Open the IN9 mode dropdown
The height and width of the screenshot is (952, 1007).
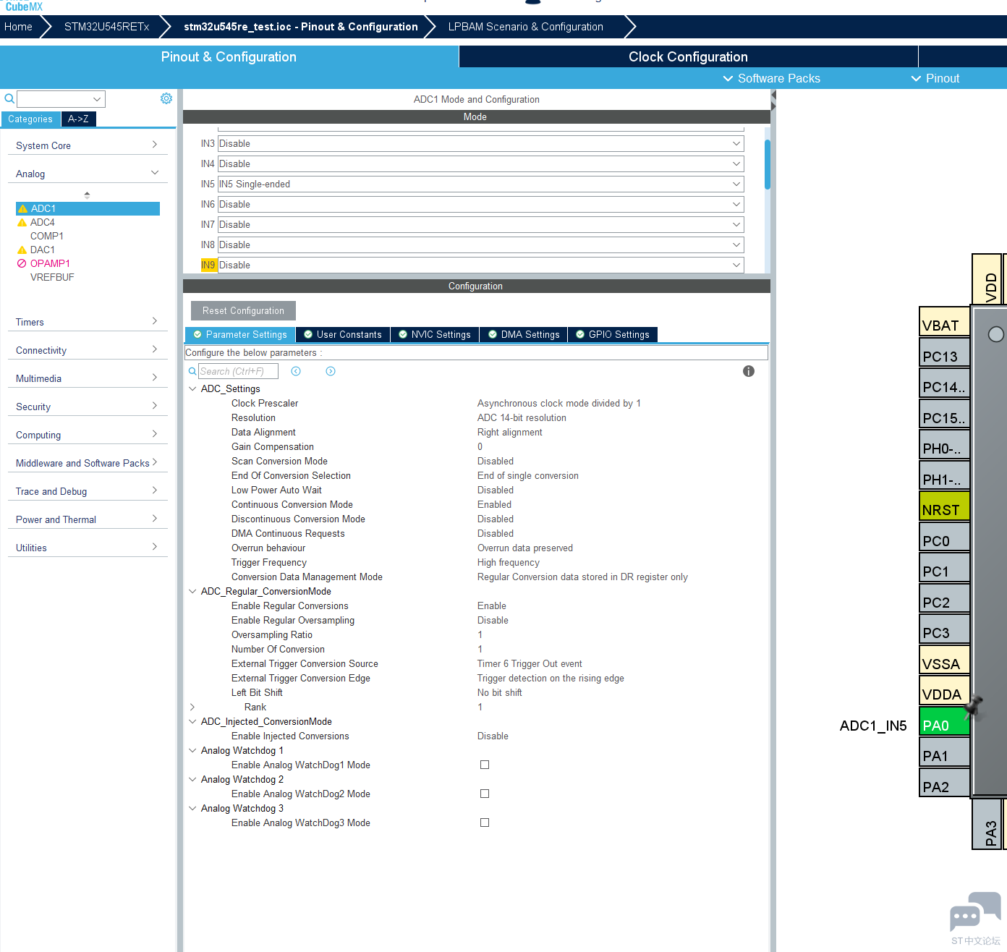click(481, 265)
